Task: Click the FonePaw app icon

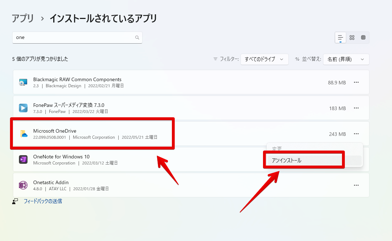Action: [23, 108]
